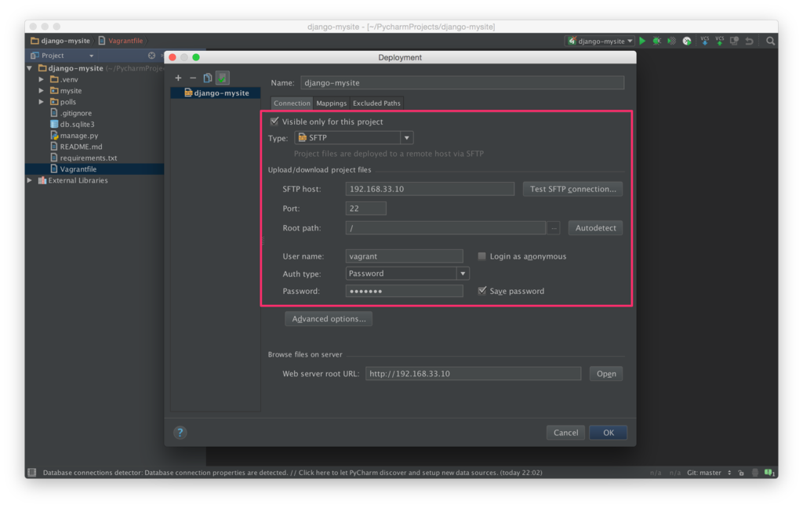
Task: Click the Password field
Action: point(404,291)
